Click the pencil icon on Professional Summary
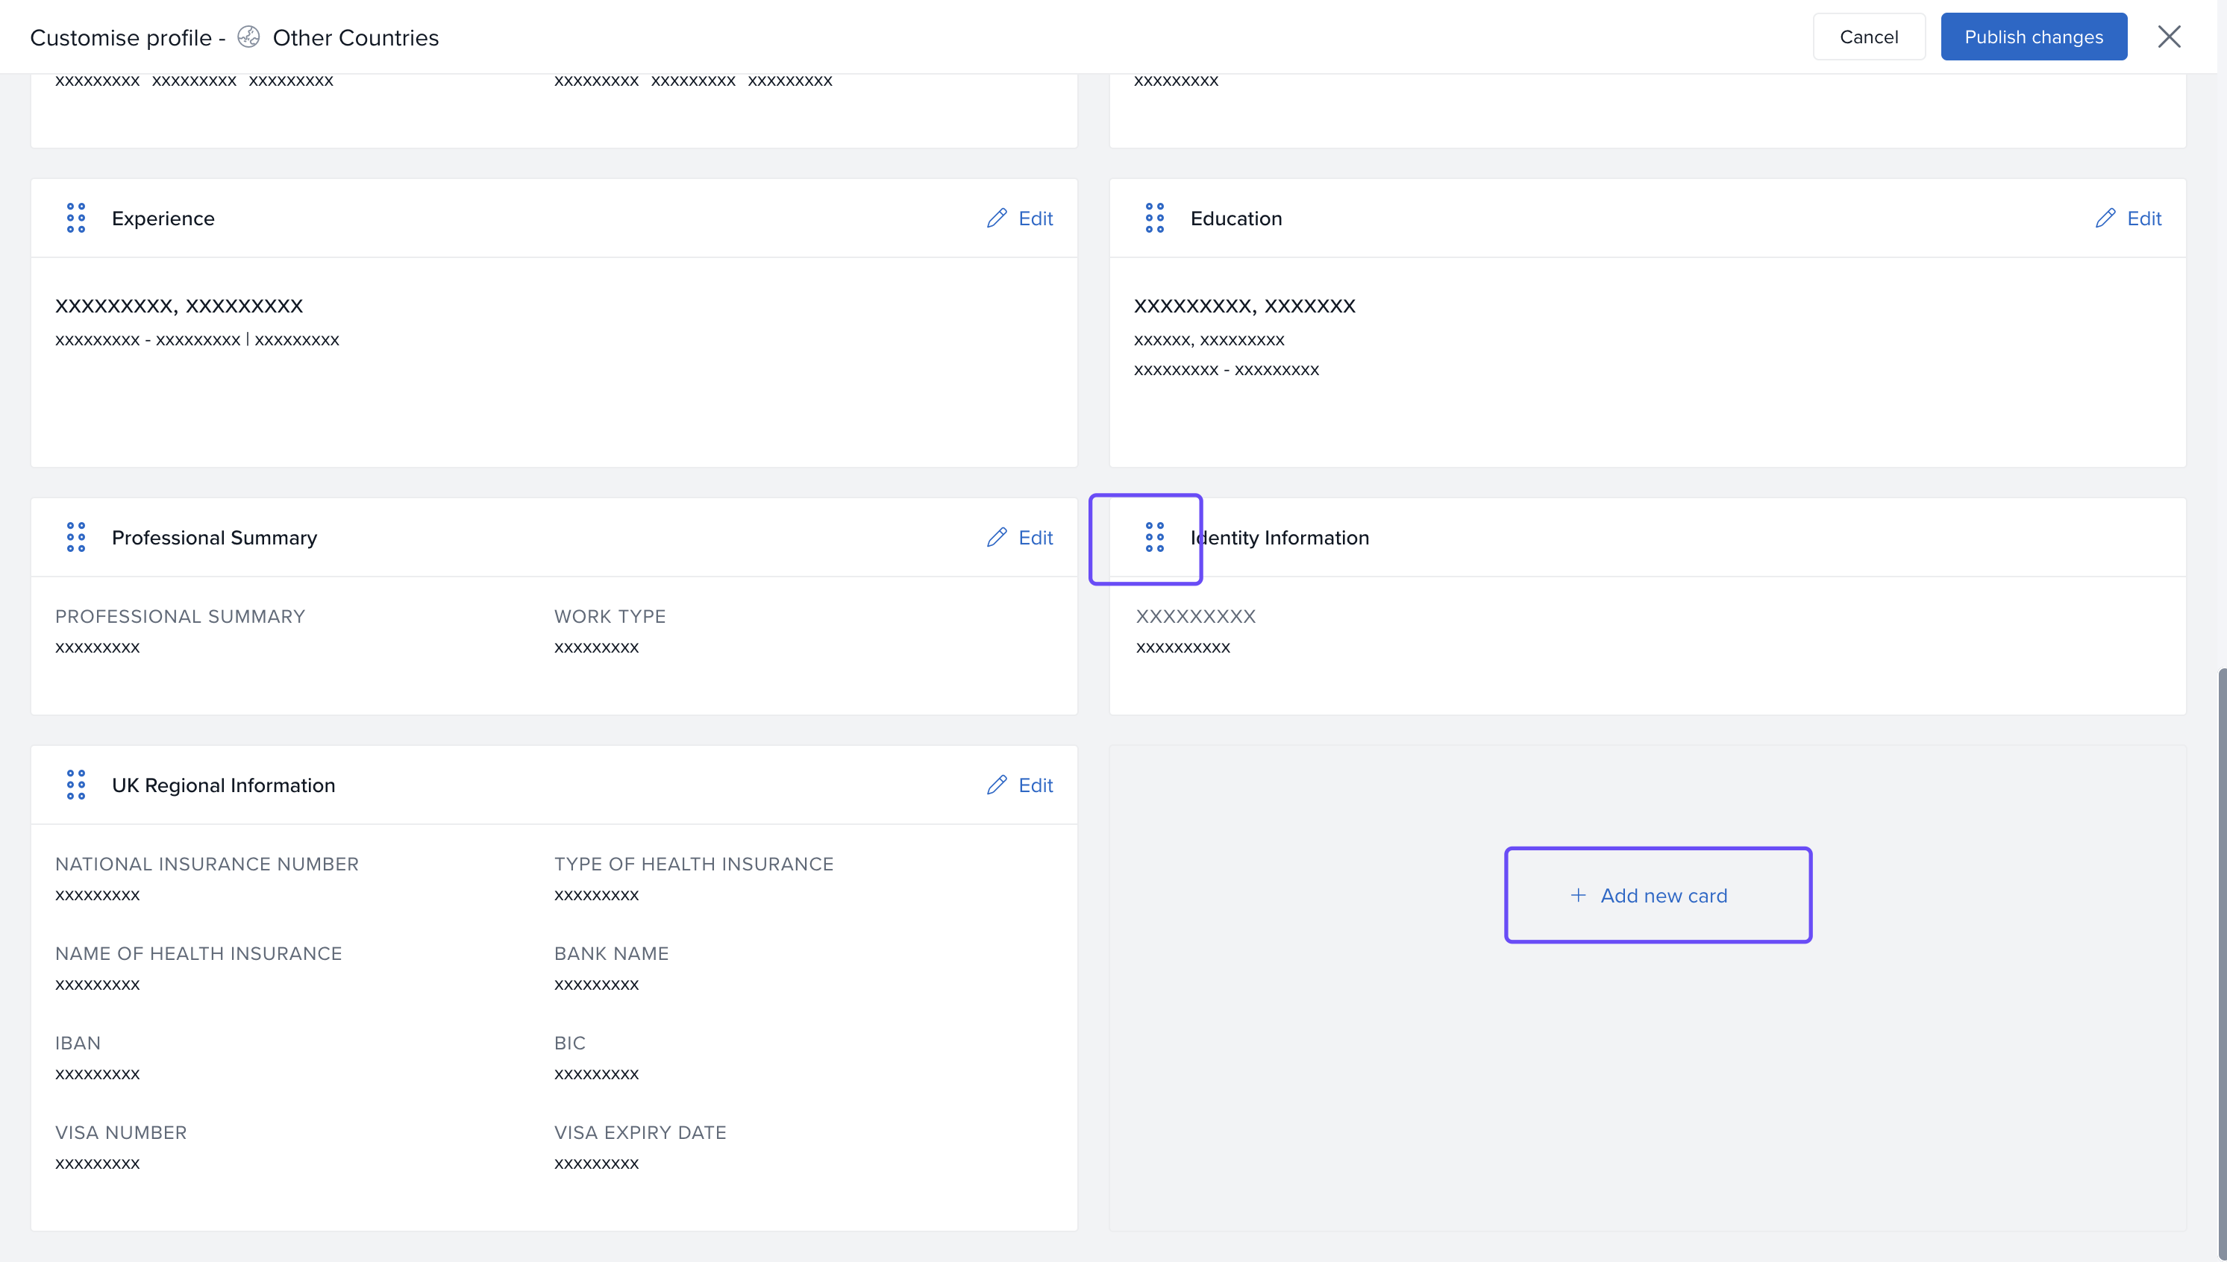 click(x=996, y=537)
